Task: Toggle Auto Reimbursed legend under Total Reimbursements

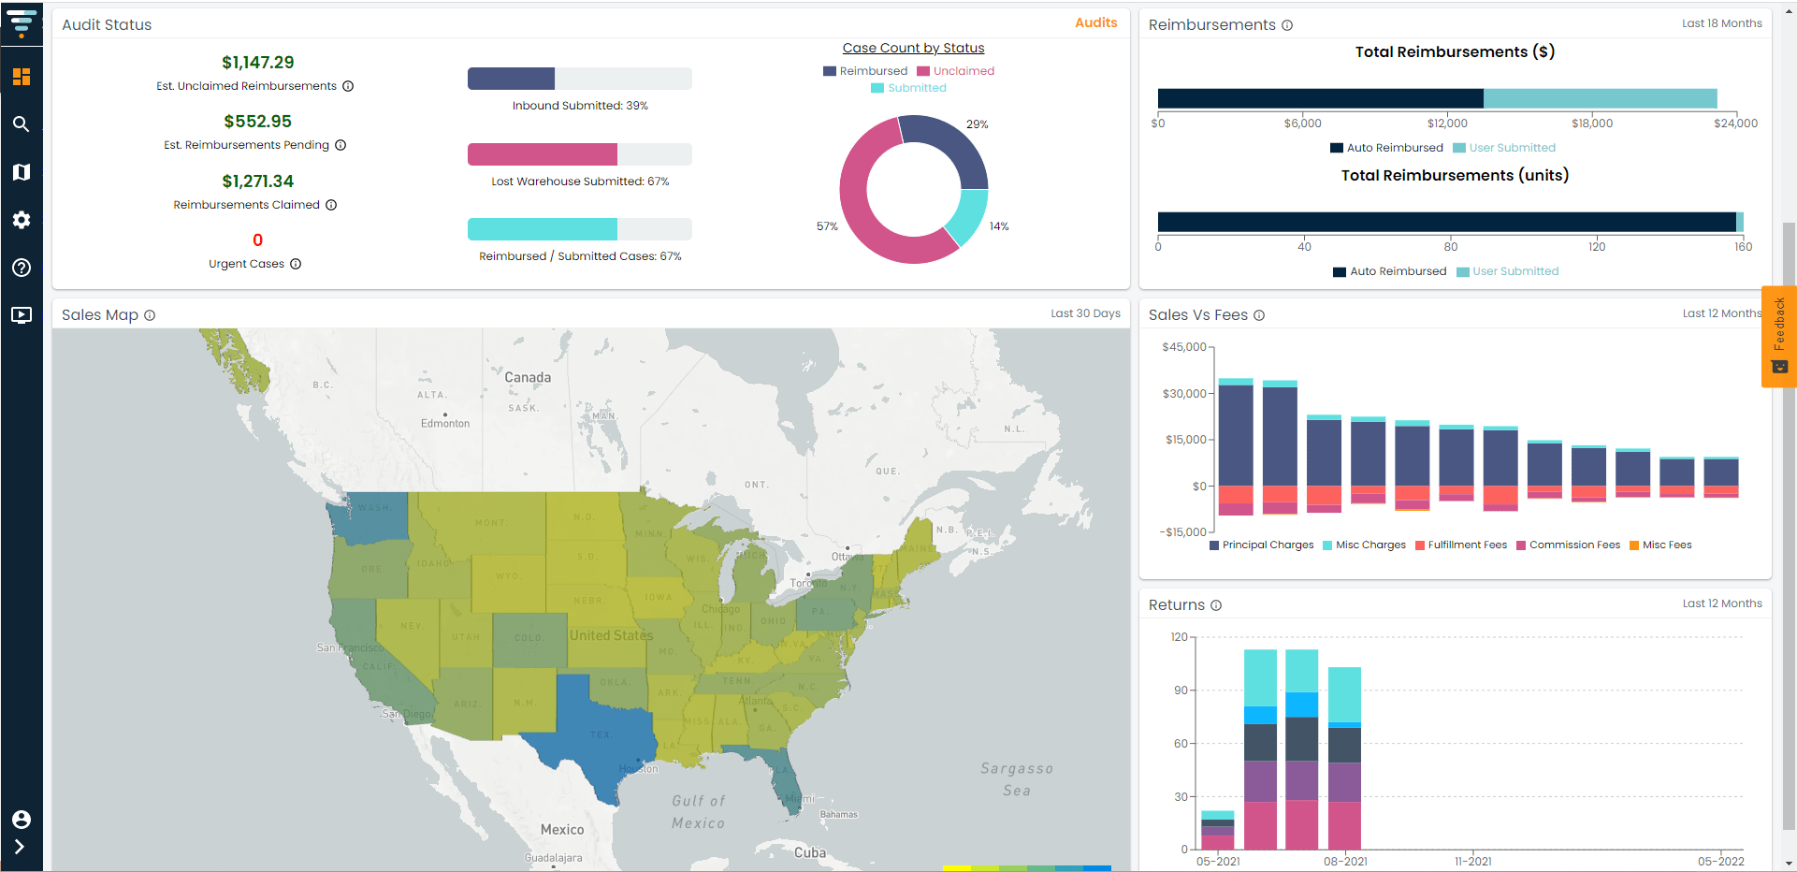Action: (x=1387, y=147)
